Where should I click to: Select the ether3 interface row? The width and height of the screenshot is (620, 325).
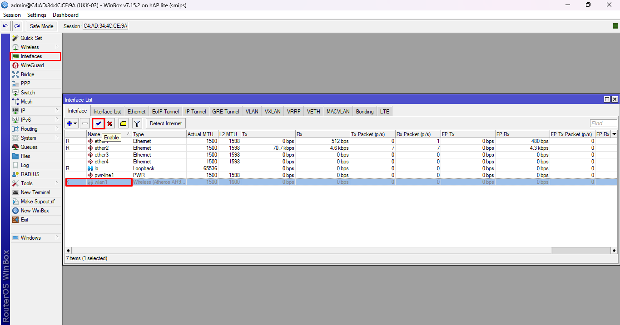[x=341, y=155]
